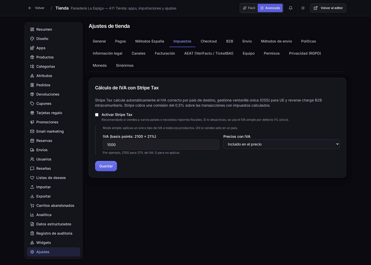Open the Checkout tab
The image size is (371, 265).
pos(209,41)
